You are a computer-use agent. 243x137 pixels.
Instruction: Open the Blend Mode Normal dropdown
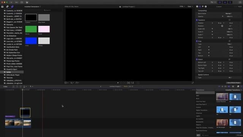point(229,14)
